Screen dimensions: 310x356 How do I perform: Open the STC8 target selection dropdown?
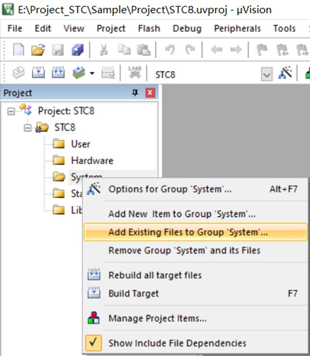click(x=267, y=74)
